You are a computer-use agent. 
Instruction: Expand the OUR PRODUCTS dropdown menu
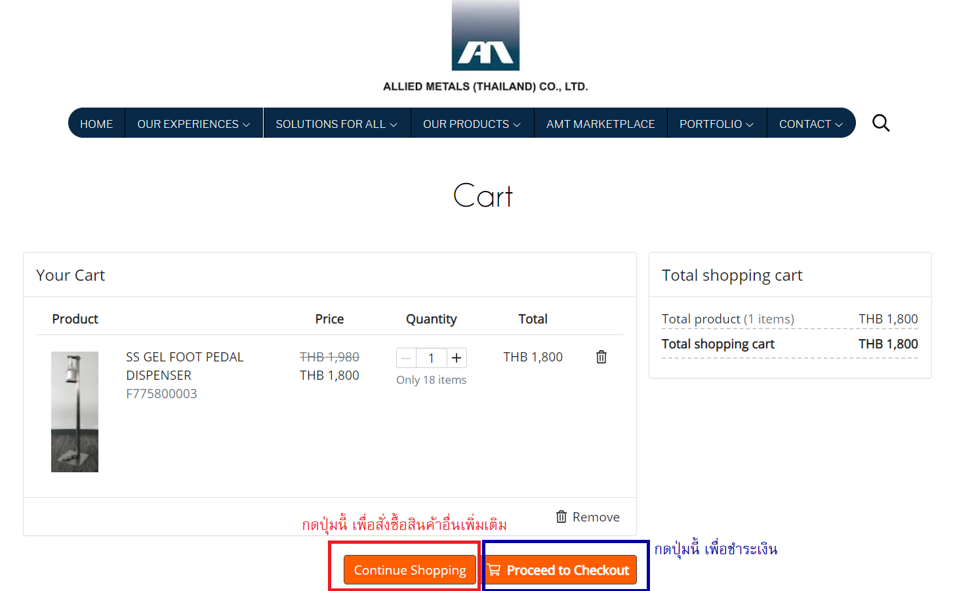point(472,123)
